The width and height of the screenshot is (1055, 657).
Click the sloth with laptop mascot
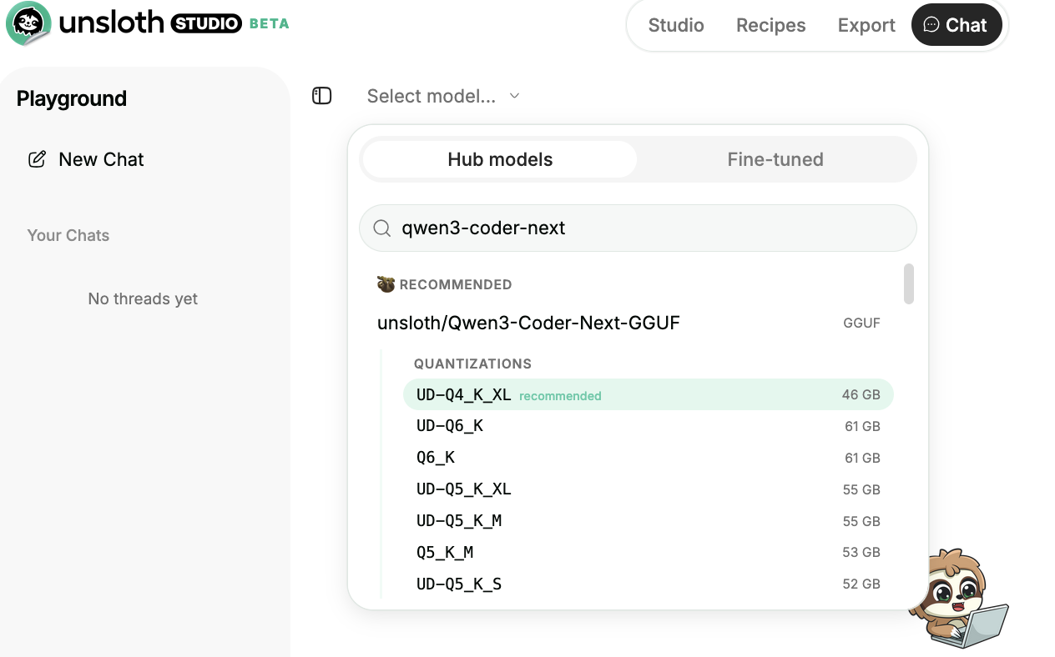coord(957,599)
